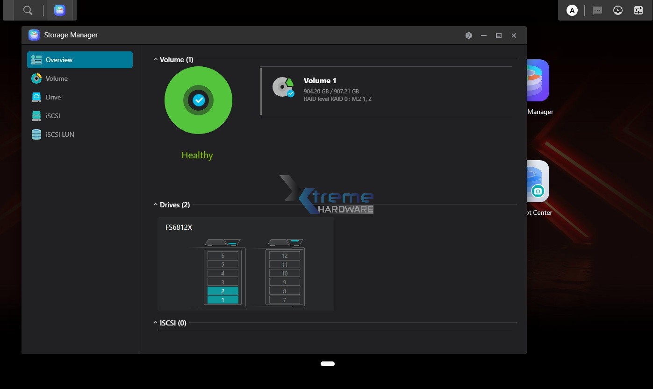Open the settings sliders icon top-right

[639, 10]
